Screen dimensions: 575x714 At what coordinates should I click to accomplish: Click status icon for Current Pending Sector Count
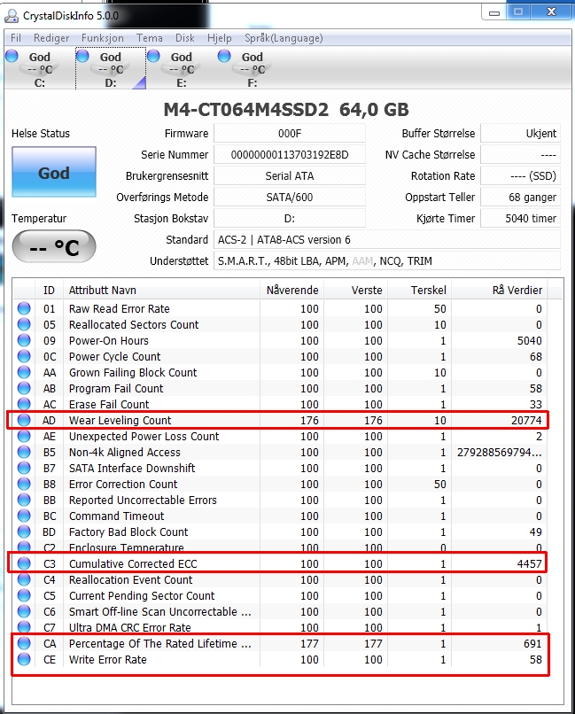pyautogui.click(x=24, y=595)
